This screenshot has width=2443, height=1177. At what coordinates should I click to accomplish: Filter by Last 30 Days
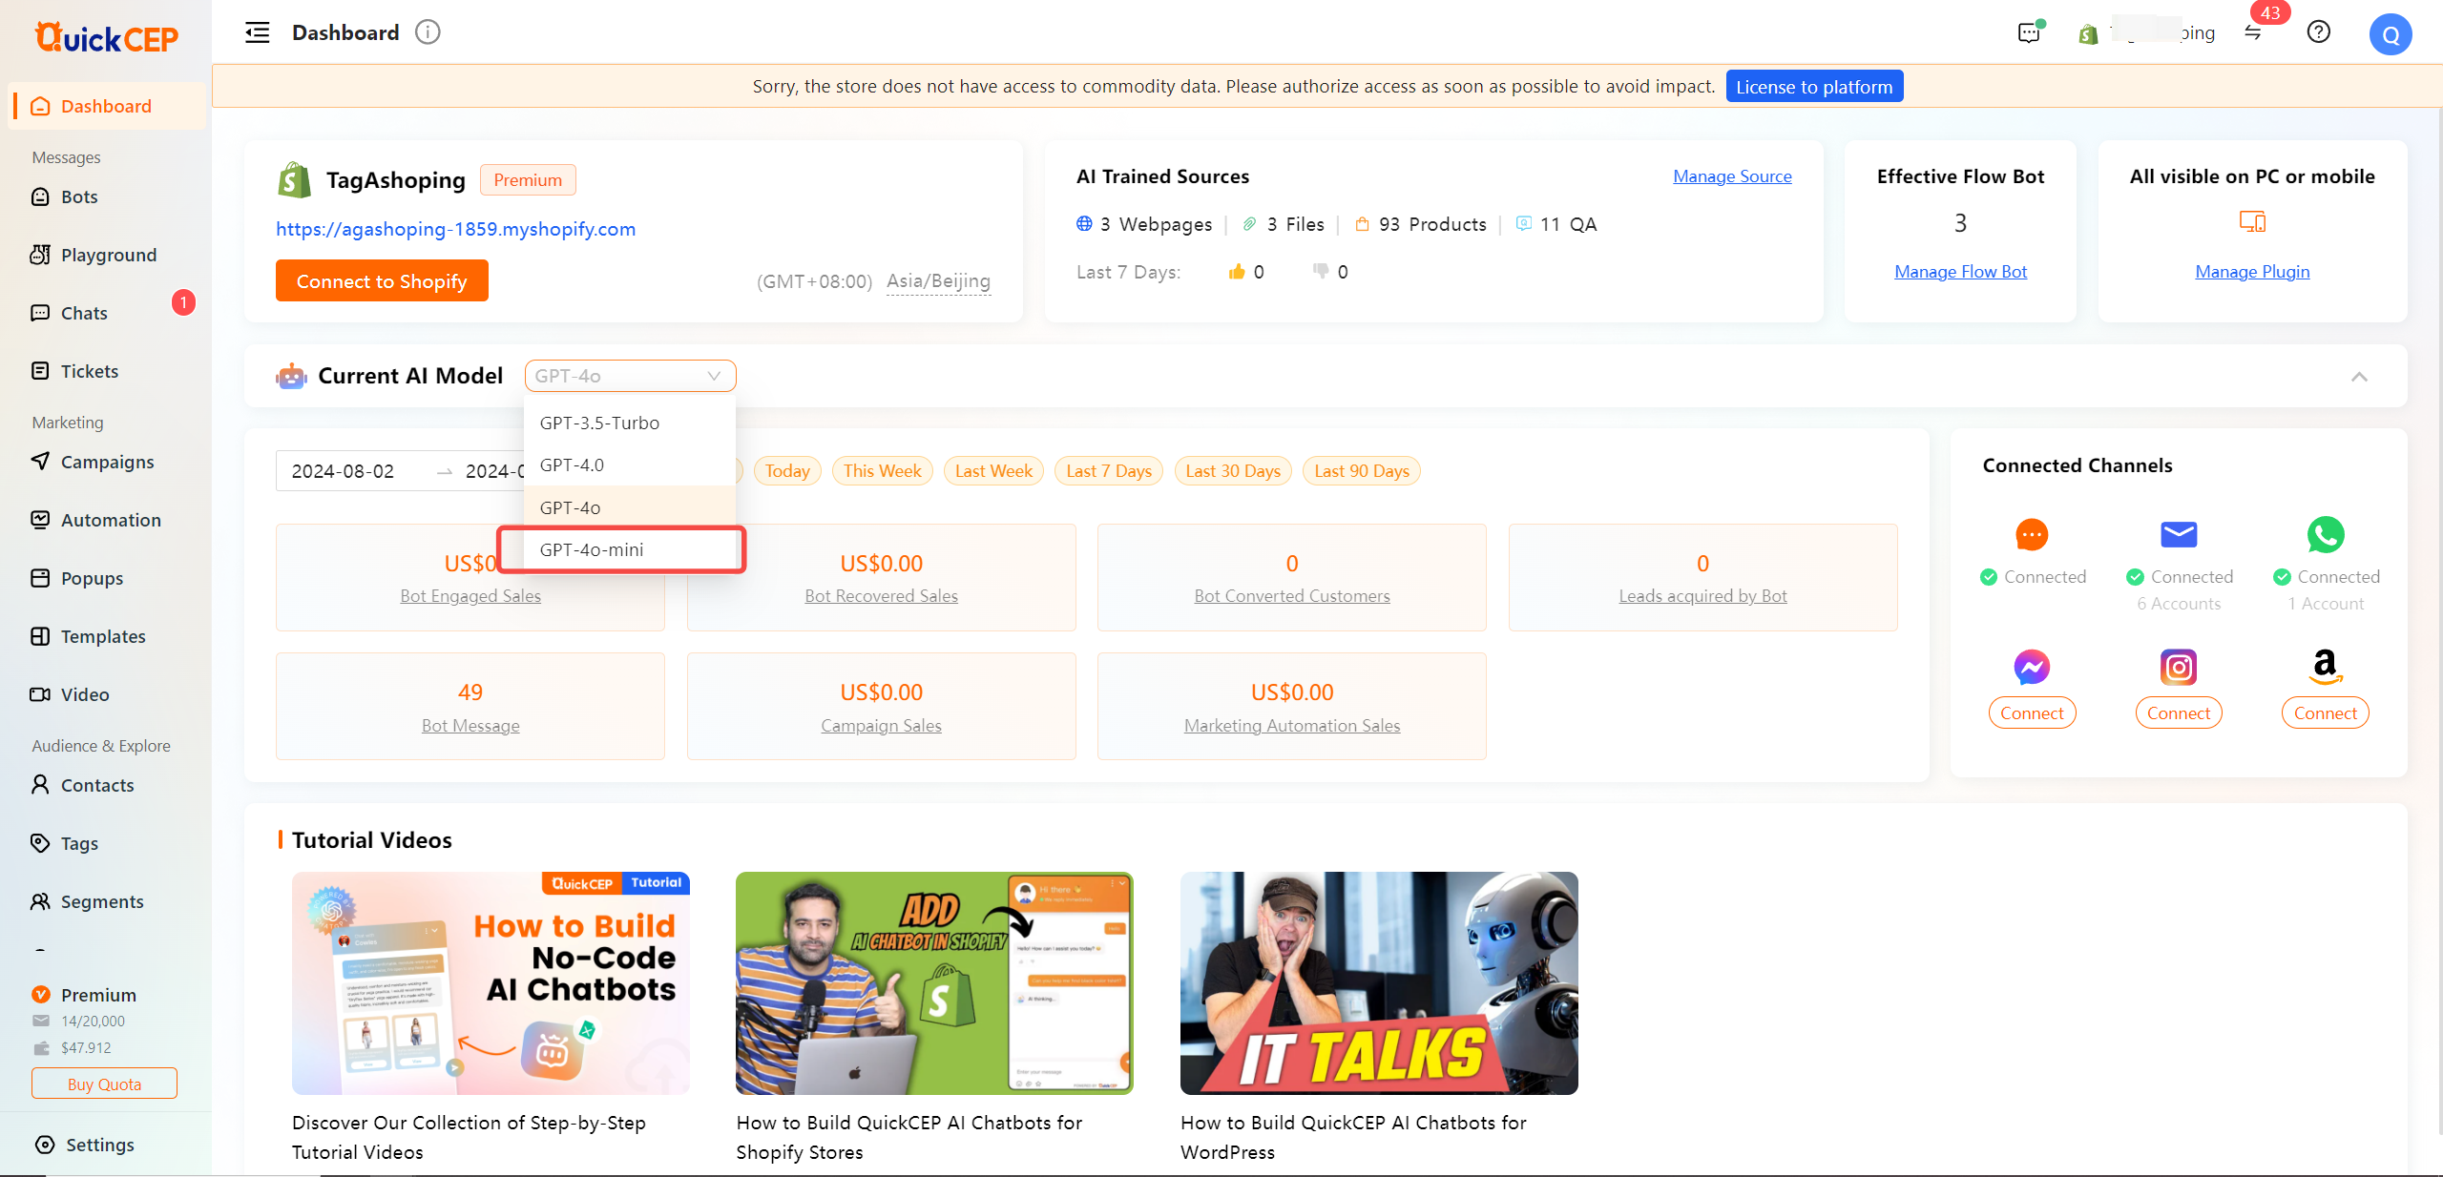[x=1233, y=470]
